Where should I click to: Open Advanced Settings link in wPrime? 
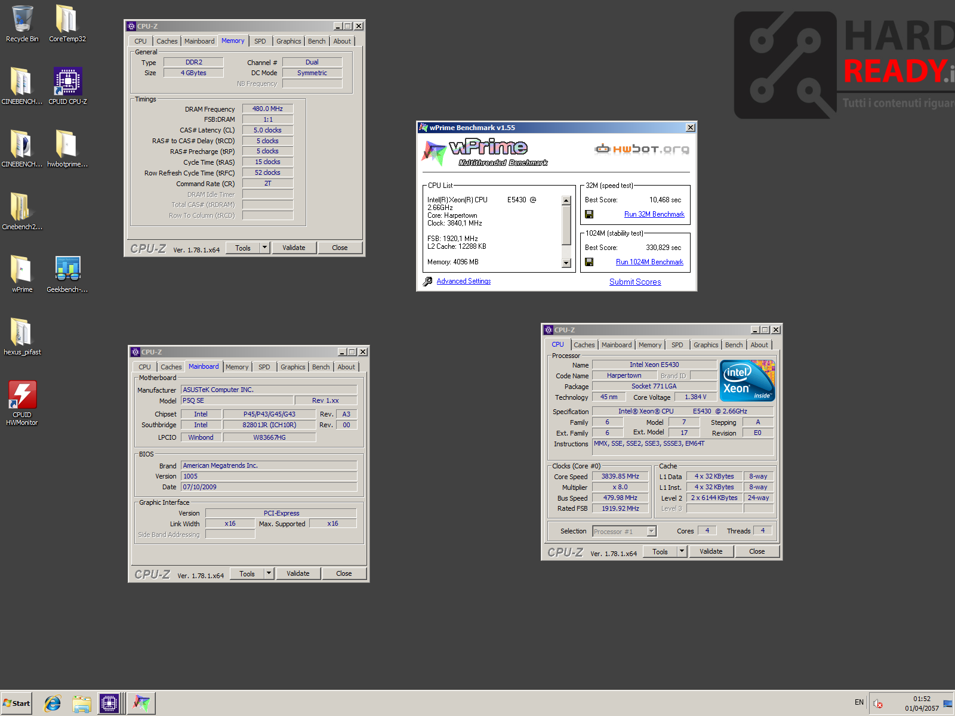tap(464, 281)
